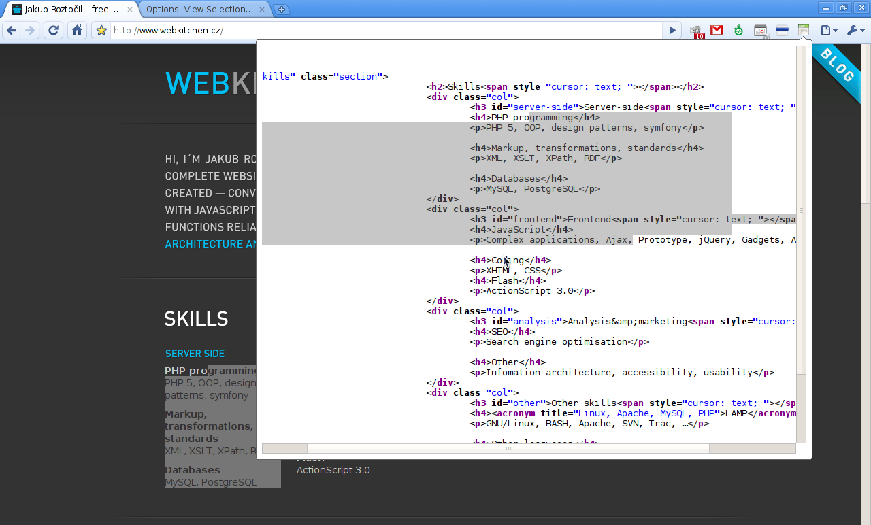This screenshot has width=871, height=525.
Task: Click 'ActionScript 3.0' text on the webpage
Action: coord(333,470)
